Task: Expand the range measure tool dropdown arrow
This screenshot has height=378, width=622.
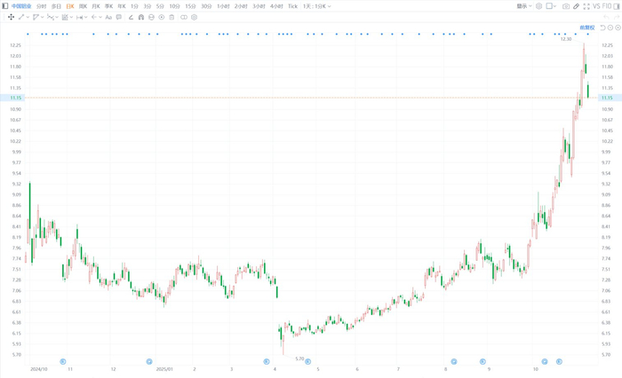Action: [85, 17]
